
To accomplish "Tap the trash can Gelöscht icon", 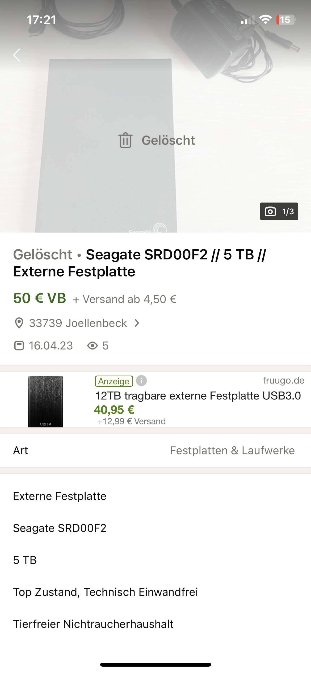I will pos(125,140).
